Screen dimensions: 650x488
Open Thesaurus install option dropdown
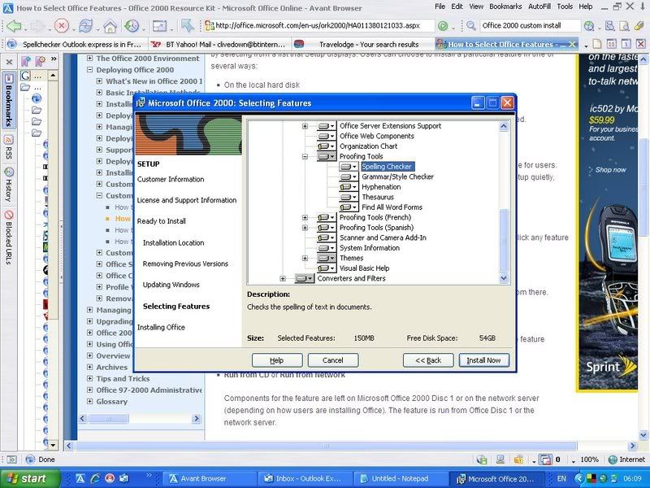click(x=349, y=197)
